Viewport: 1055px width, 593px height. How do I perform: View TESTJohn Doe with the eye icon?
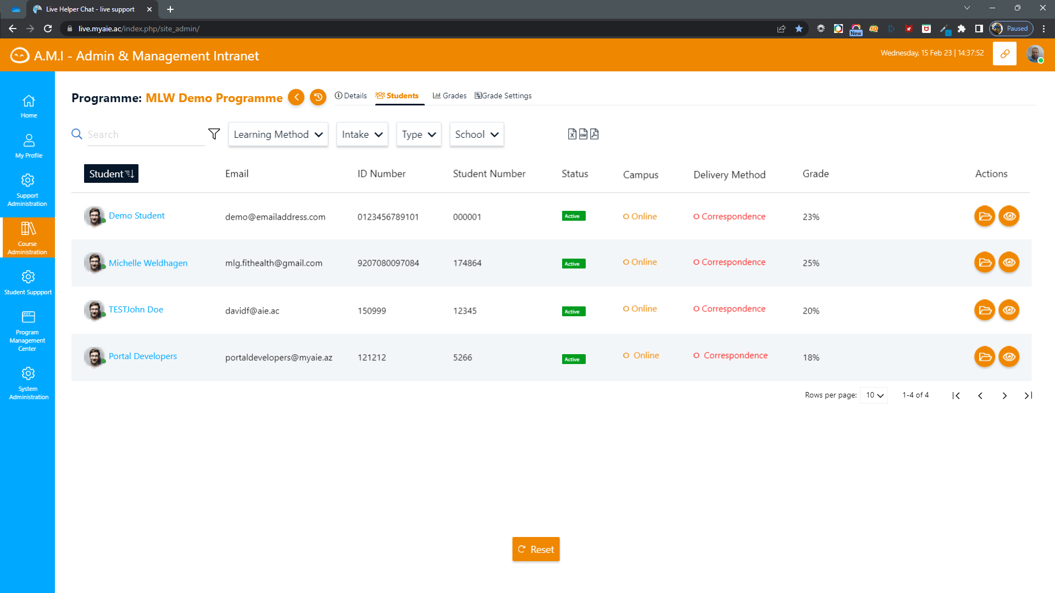pos(1009,310)
